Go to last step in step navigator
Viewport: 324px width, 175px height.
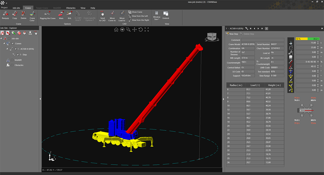(262, 29)
